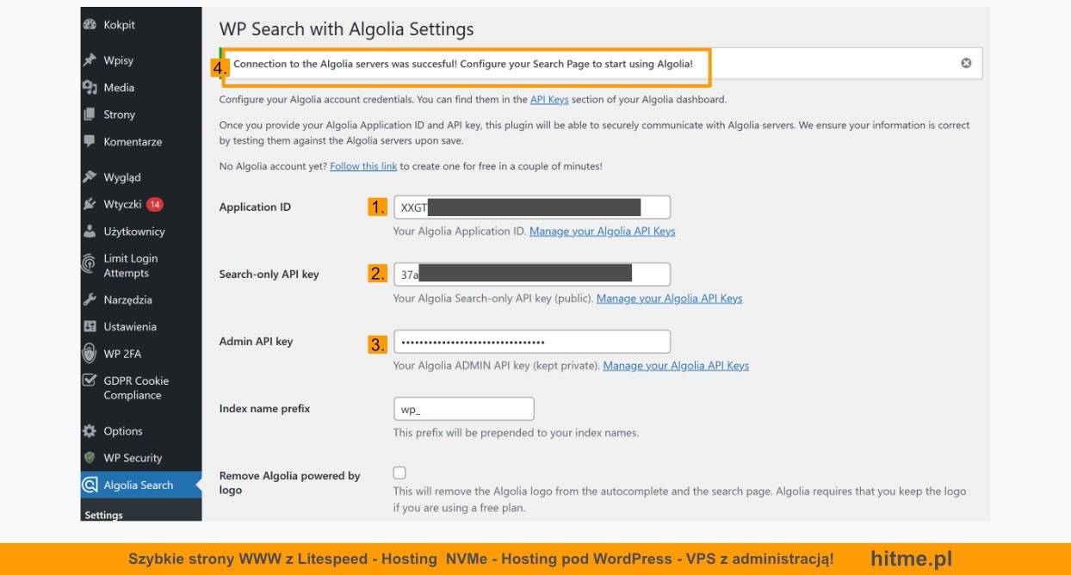Open the Użytkownicy menu item
This screenshot has width=1071, height=575.
click(134, 232)
